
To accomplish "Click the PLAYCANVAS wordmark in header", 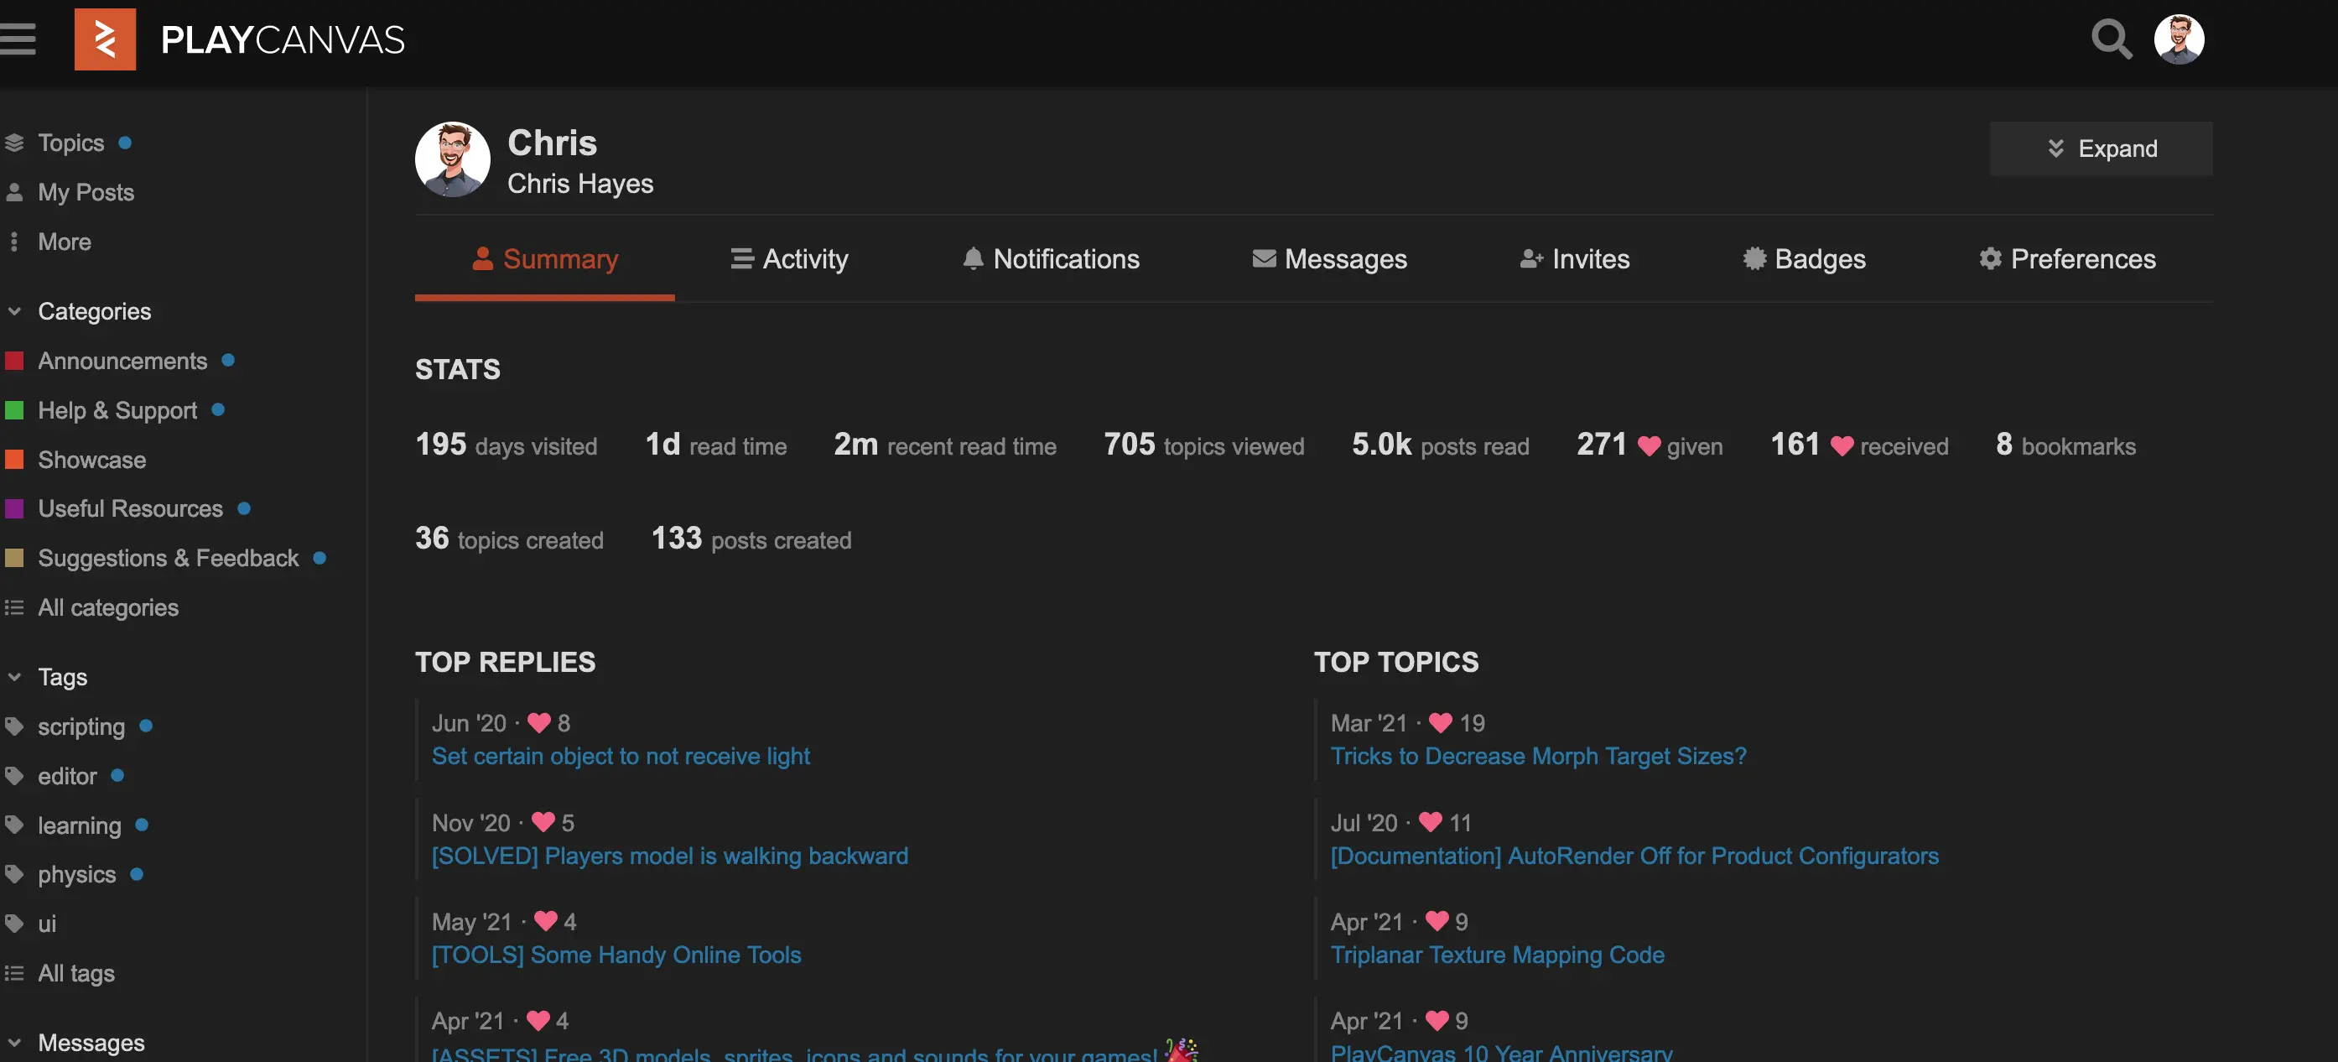I will point(283,40).
